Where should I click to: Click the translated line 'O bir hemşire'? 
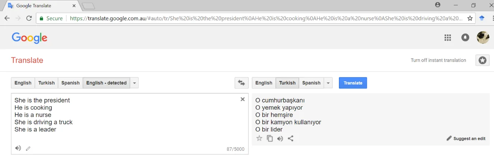click(274, 115)
